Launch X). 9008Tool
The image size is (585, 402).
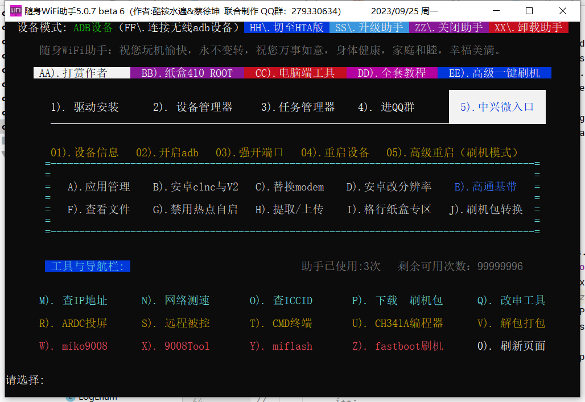tap(175, 346)
